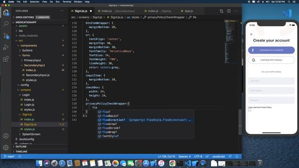Screen dimensions: 299x168
Task: Open the Manage gear menu
Action: pos(6,147)
